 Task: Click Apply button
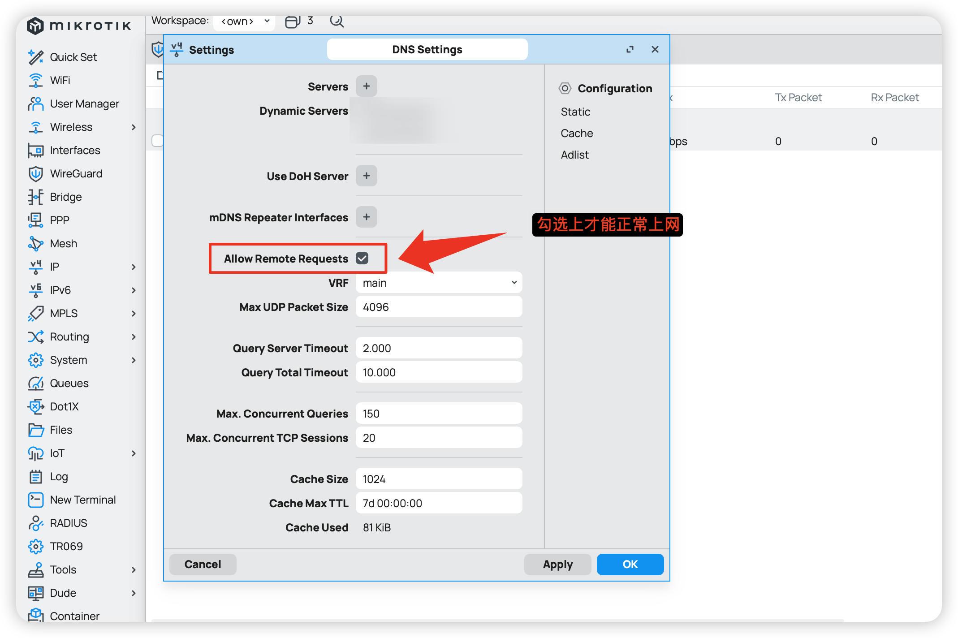[x=557, y=564]
